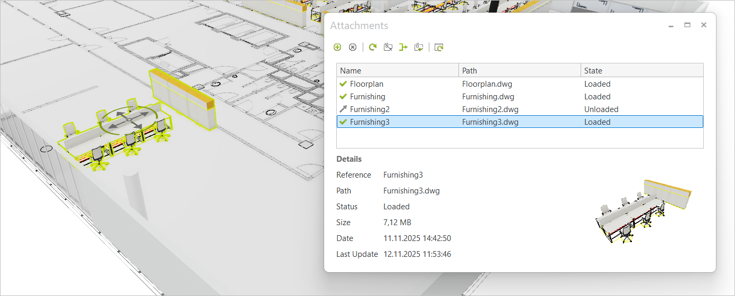Click the Status value Loaded in Details
This screenshot has width=735, height=296.
397,207
